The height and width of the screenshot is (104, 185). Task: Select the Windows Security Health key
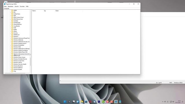click(x=20, y=64)
